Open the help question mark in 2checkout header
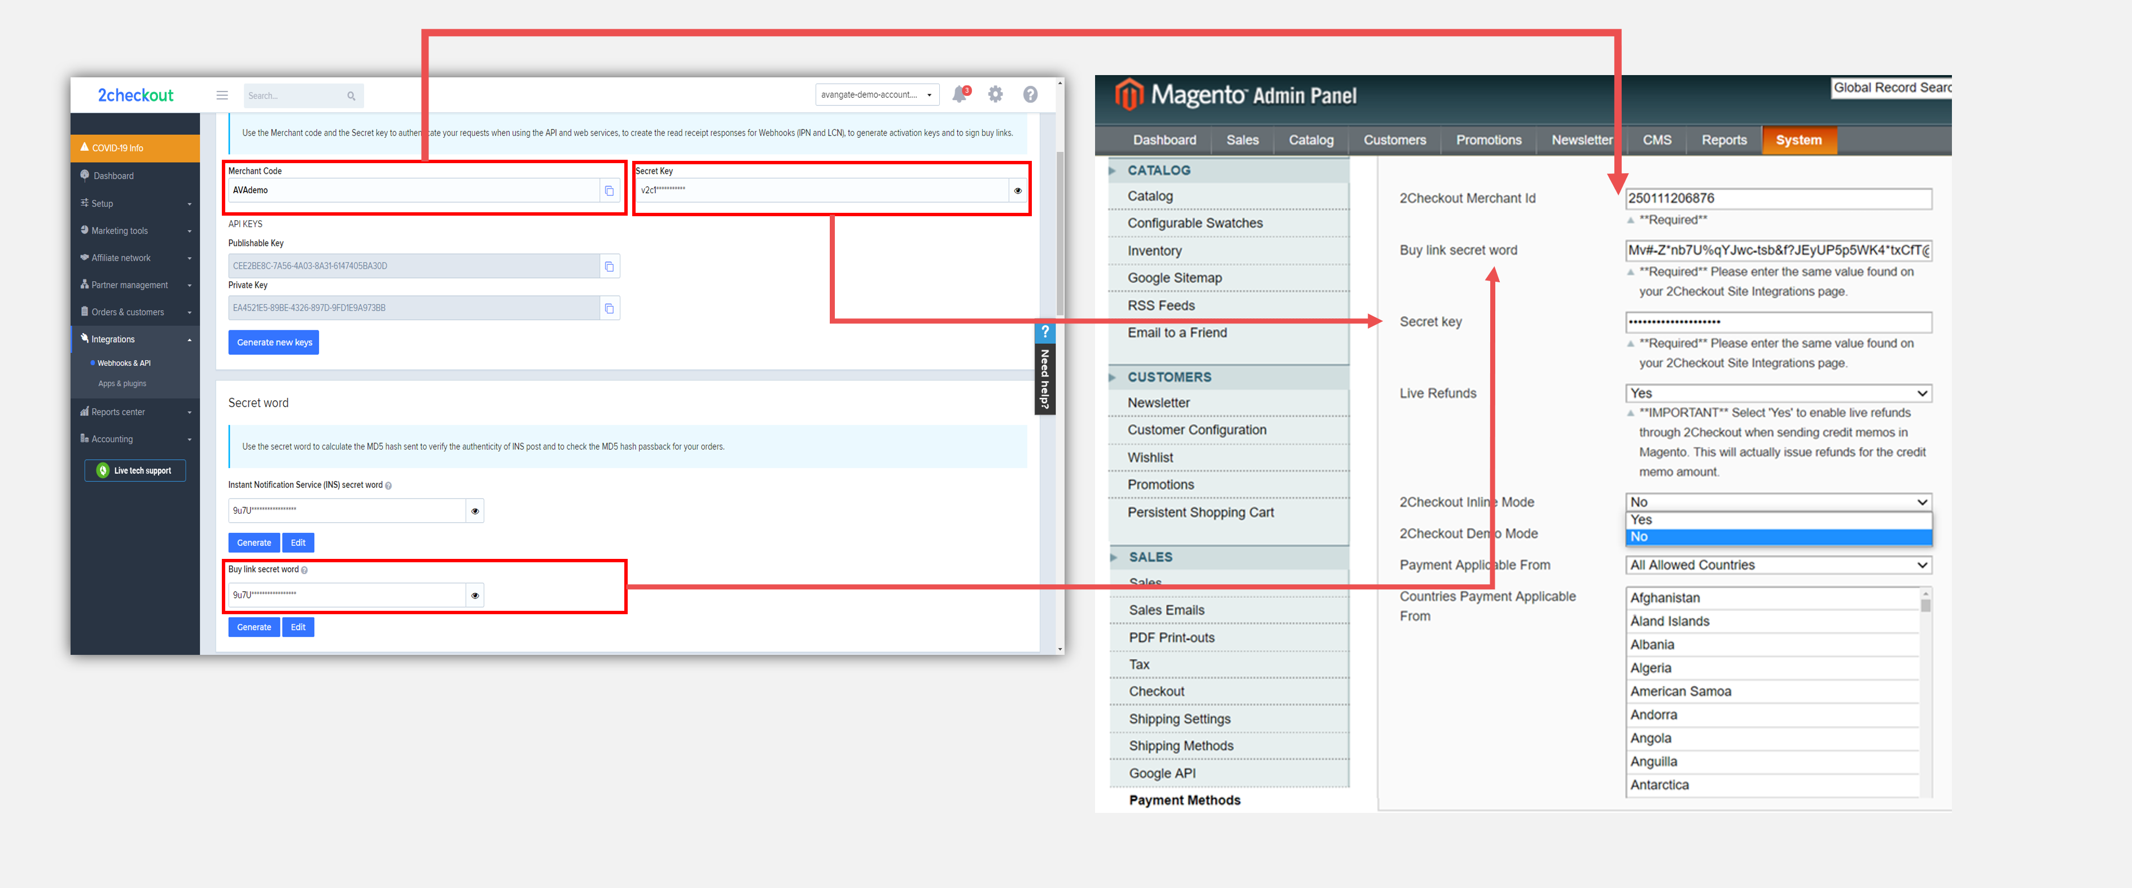Viewport: 2132px width, 888px height. pyautogui.click(x=1030, y=94)
